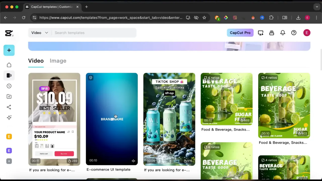Bookmark the Your Product Name template
This screenshot has width=322, height=181.
pos(72,132)
